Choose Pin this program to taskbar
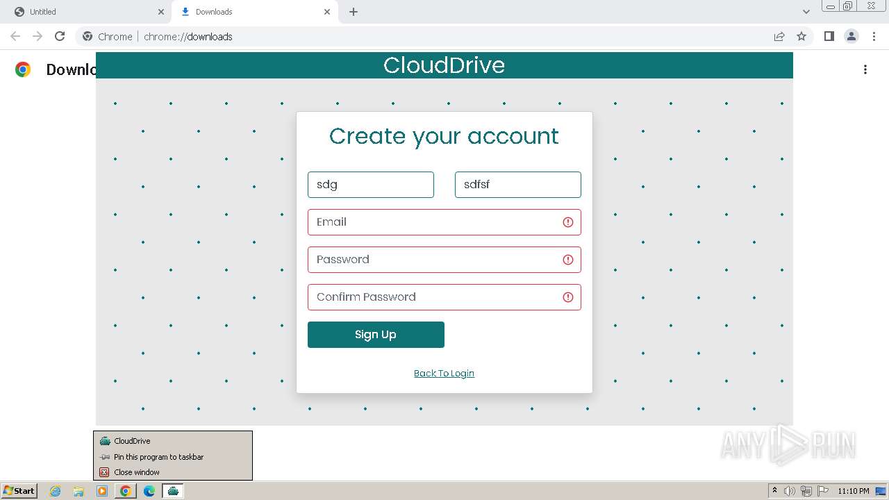The image size is (889, 500). 173,457
